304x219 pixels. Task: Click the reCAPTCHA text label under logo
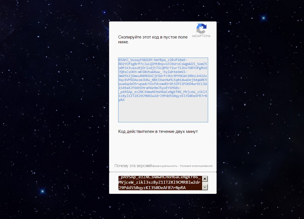(x=201, y=36)
